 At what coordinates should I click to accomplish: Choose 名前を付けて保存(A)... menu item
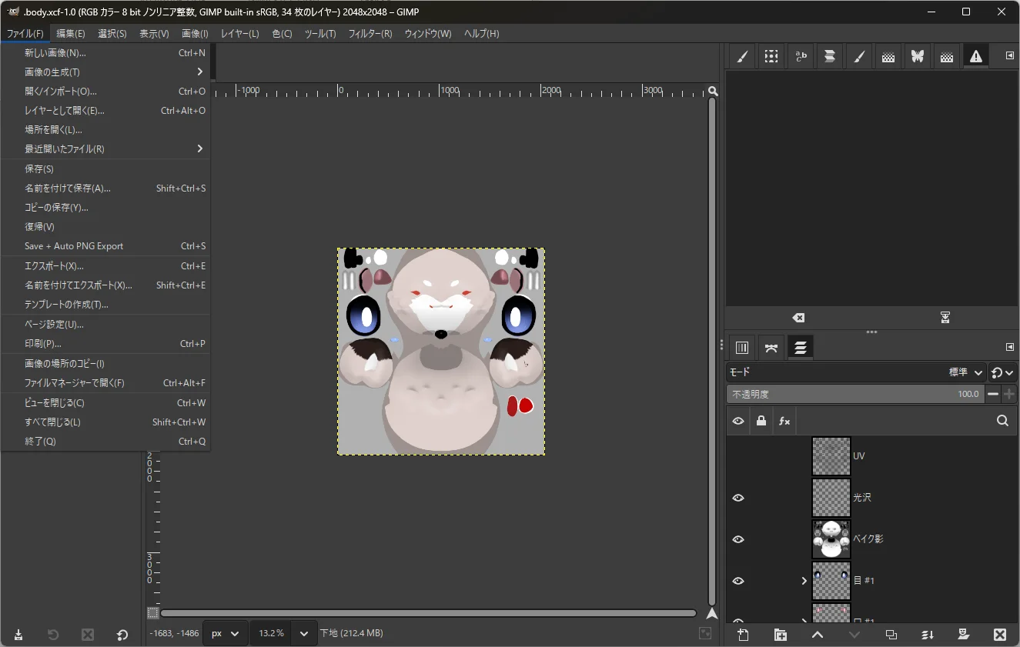106,188
